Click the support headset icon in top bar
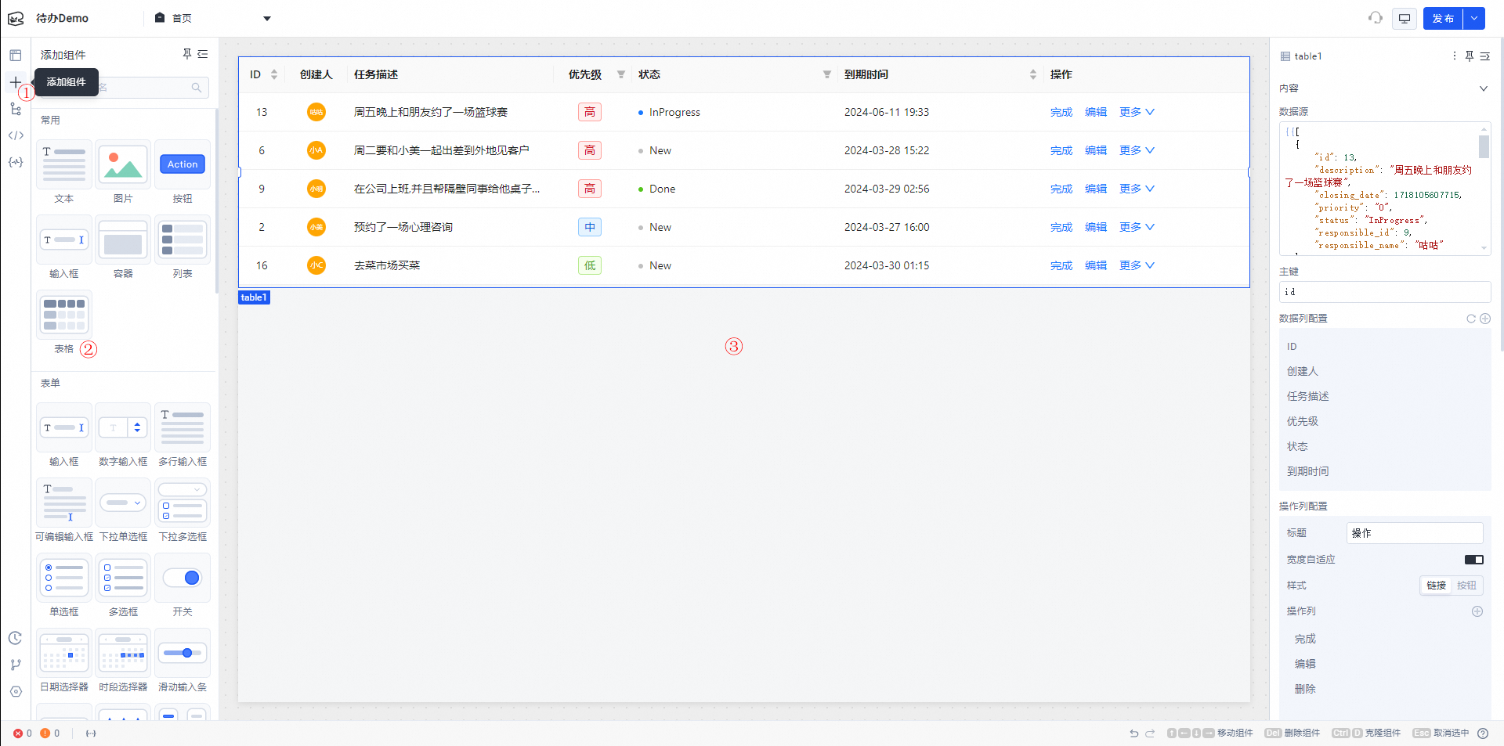The height and width of the screenshot is (746, 1504). click(x=1376, y=18)
